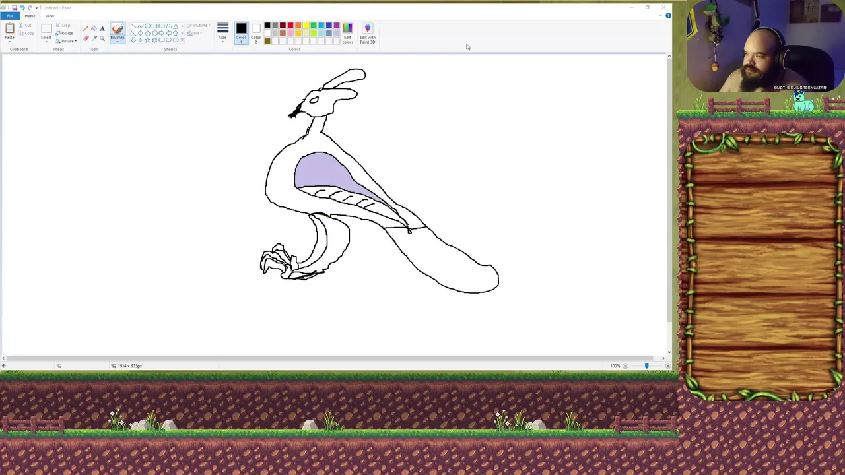Choose the Oval shape
Viewport: 845px width, 475px height.
[x=147, y=26]
